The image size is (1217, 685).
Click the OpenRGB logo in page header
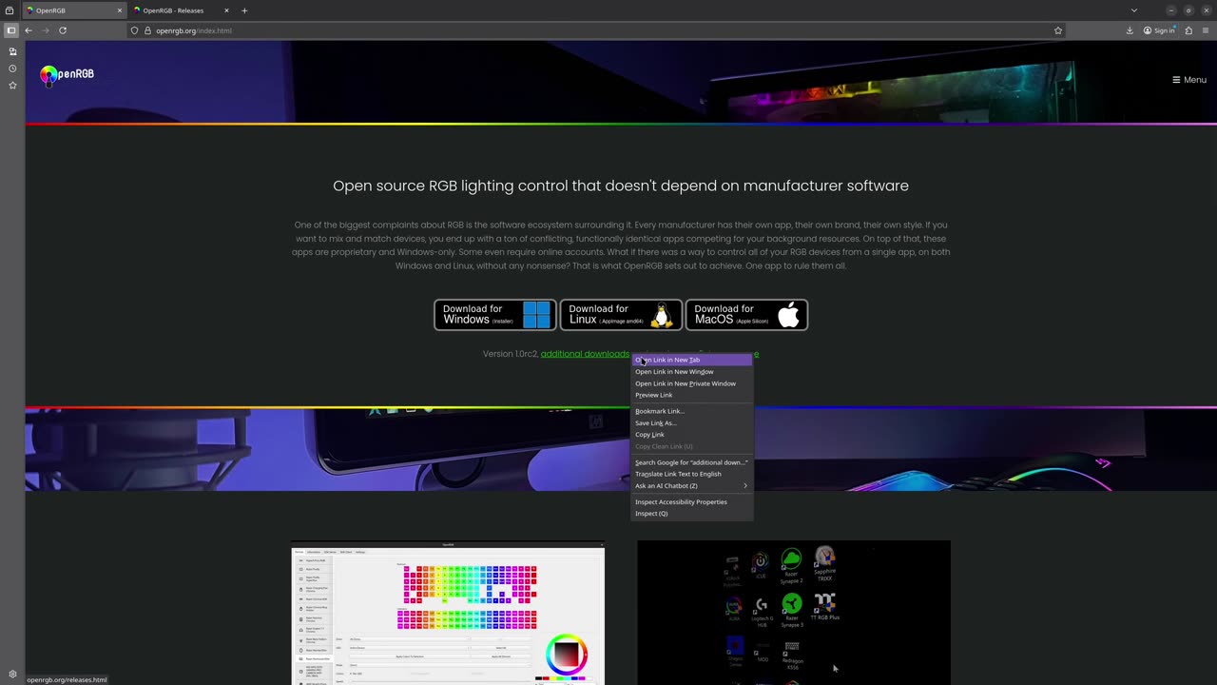click(x=67, y=75)
